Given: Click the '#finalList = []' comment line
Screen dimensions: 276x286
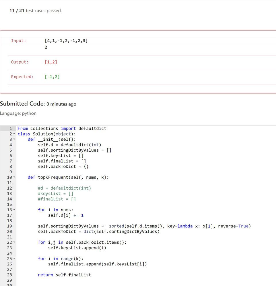Looking at the screenshot, I should coord(57,199).
